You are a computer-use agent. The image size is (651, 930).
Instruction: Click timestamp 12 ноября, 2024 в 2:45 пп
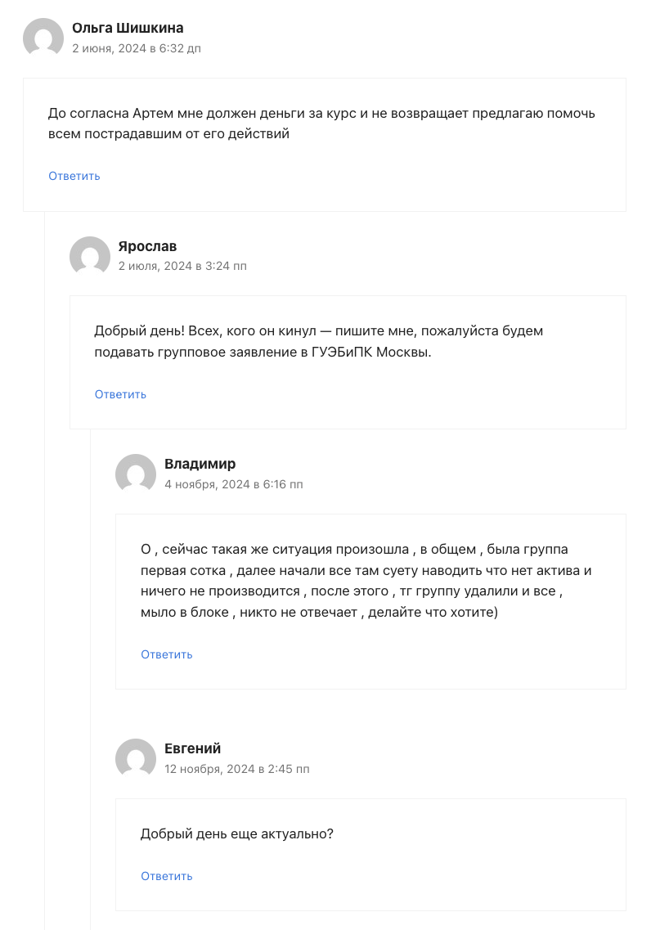(237, 769)
